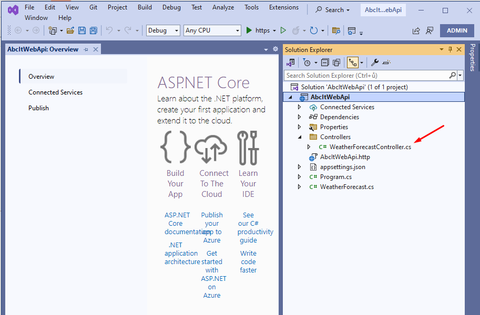Open the Any CPU platform dropdown

[212, 30]
